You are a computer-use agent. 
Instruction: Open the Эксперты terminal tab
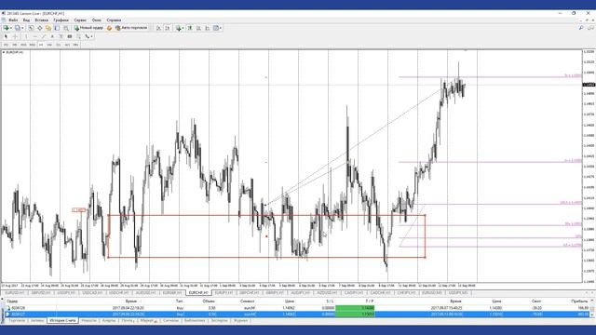click(x=220, y=320)
